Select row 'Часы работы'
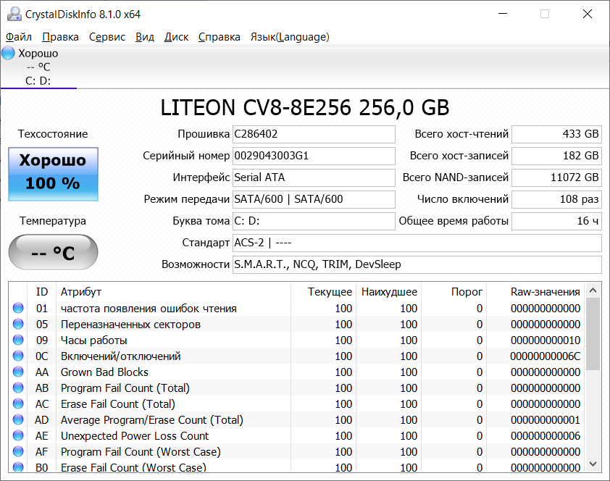 [x=297, y=340]
